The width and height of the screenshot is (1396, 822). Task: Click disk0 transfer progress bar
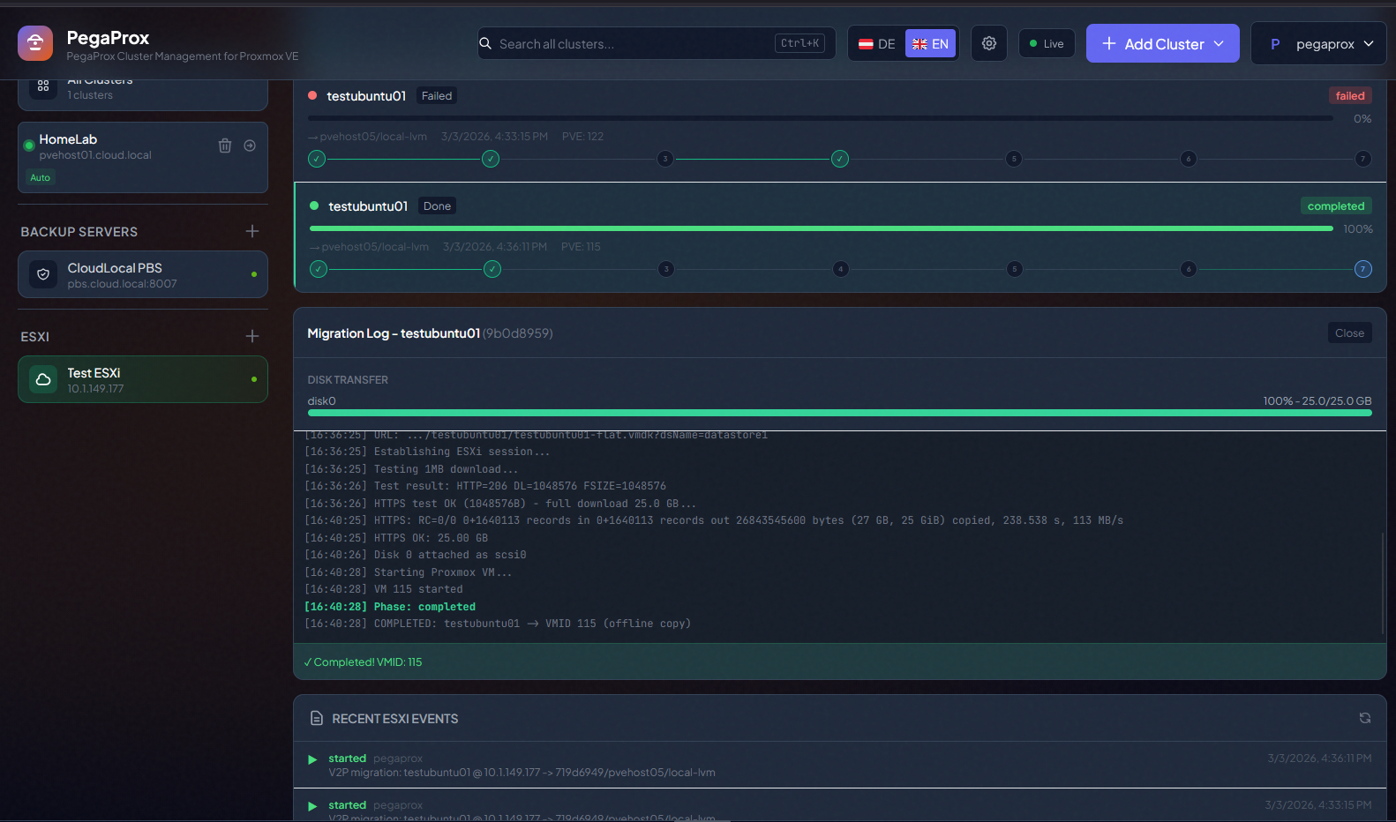click(838, 413)
